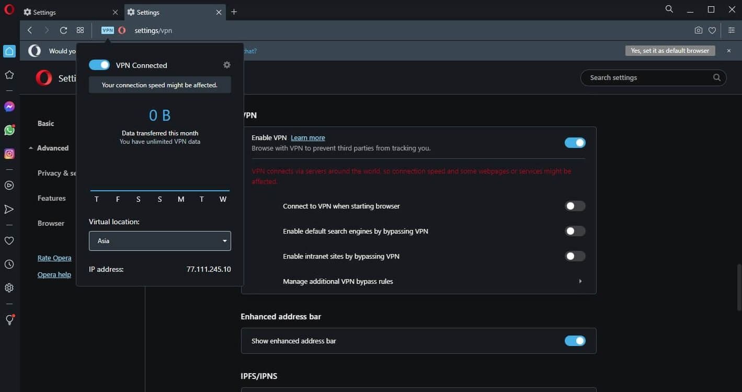Click the IP address 77.111.245.10
The width and height of the screenshot is (742, 392).
[x=209, y=269]
